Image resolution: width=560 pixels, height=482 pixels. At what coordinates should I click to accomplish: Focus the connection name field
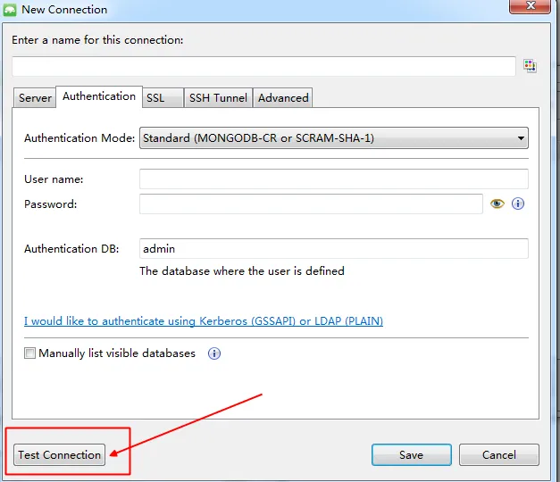[x=264, y=66]
